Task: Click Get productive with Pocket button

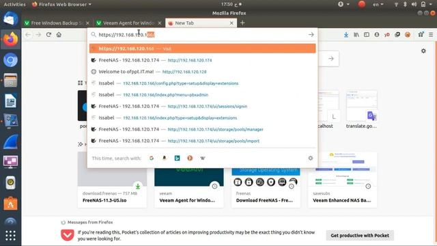Action: coord(360,235)
